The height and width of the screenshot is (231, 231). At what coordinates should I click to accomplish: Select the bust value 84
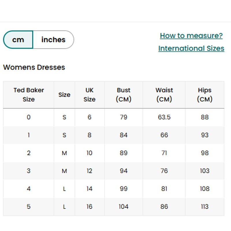(x=124, y=135)
